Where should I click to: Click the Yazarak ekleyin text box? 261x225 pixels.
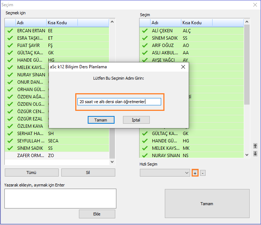coord(60,199)
